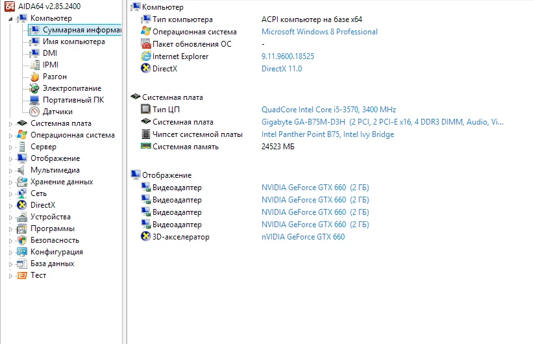534x344 pixels.
Task: Select the Компьютер tree node icon
Action: pyautogui.click(x=23, y=18)
